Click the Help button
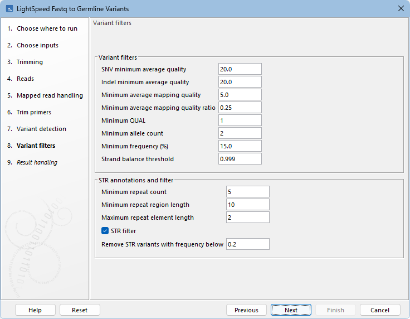The width and height of the screenshot is (410, 319). (x=35, y=310)
